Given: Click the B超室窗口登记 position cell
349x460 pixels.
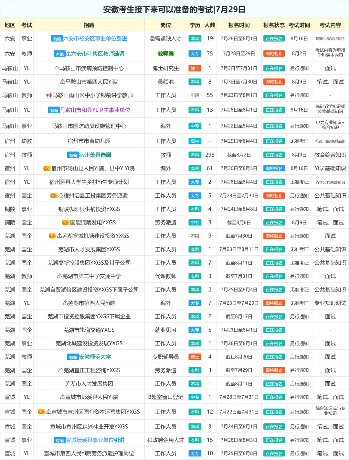Looking at the screenshot, I should coord(166,397).
